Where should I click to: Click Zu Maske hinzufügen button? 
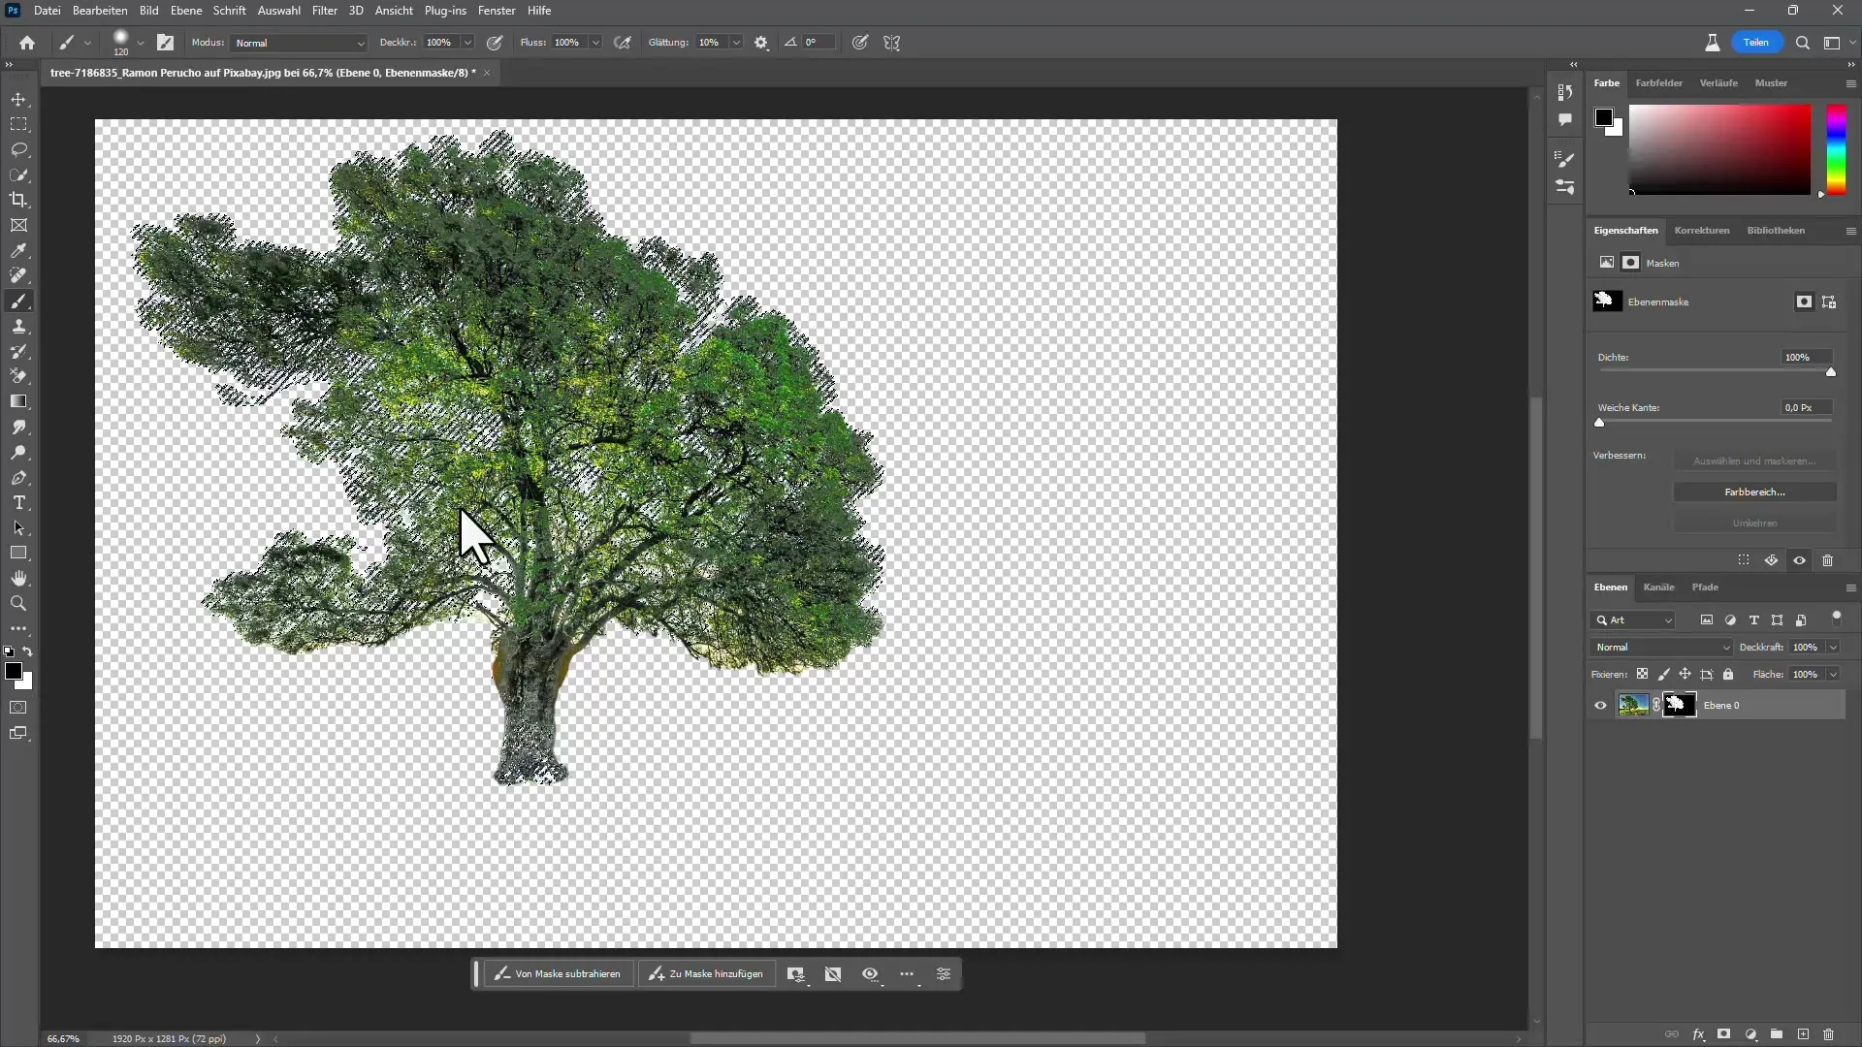[x=707, y=974]
